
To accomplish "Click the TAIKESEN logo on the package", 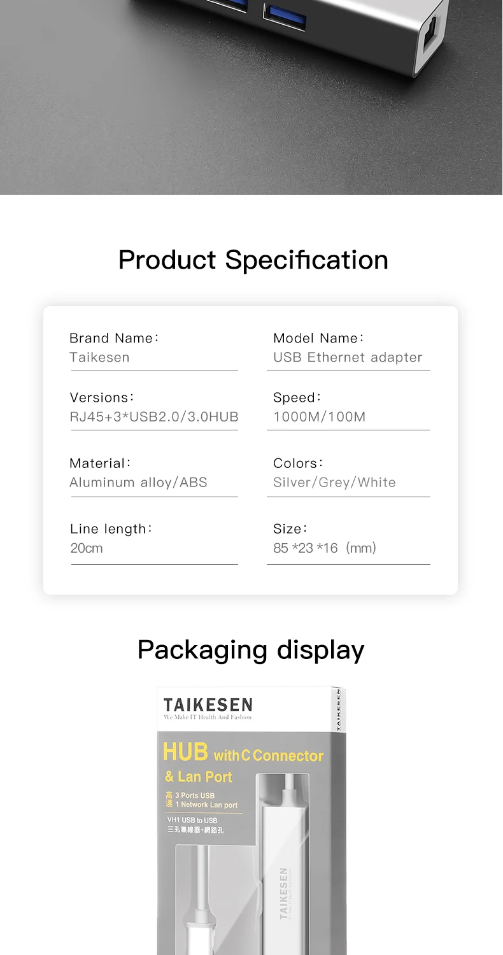I will pyautogui.click(x=208, y=705).
